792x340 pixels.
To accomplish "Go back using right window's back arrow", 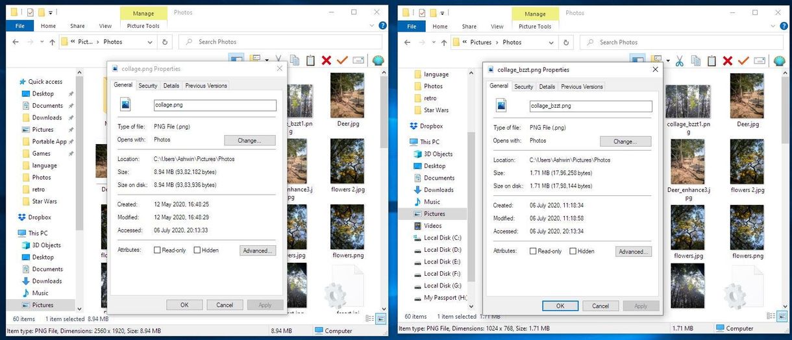I will tap(408, 42).
